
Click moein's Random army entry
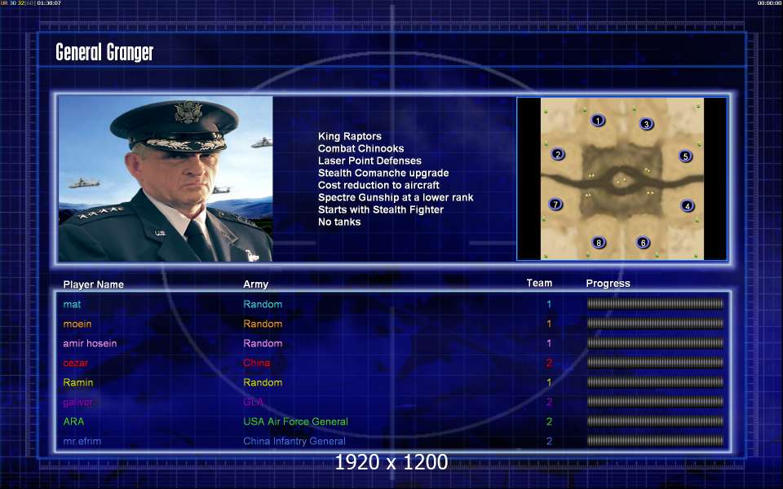[x=263, y=324]
